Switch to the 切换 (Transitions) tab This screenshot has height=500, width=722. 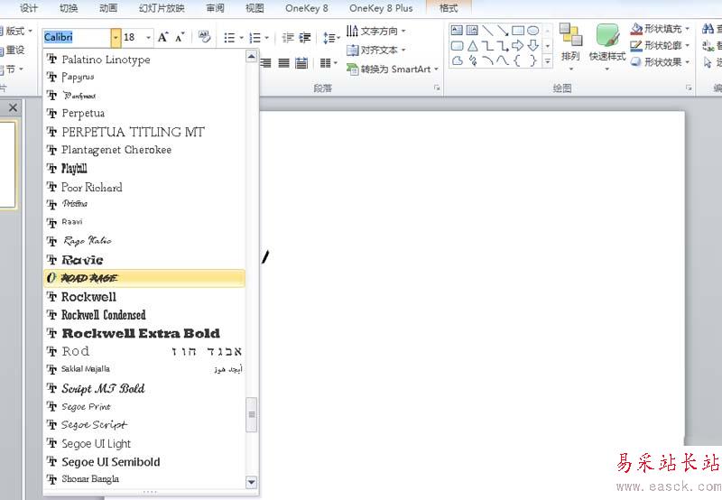69,8
